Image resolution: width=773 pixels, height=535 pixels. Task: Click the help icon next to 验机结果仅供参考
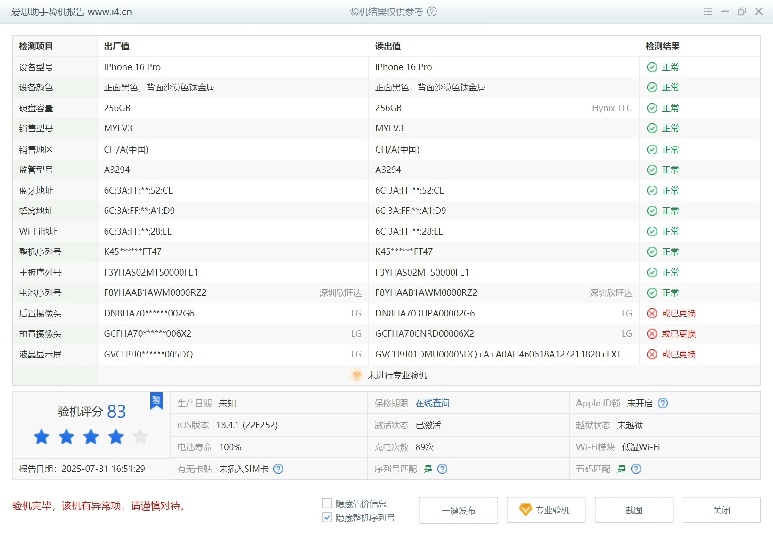[432, 12]
